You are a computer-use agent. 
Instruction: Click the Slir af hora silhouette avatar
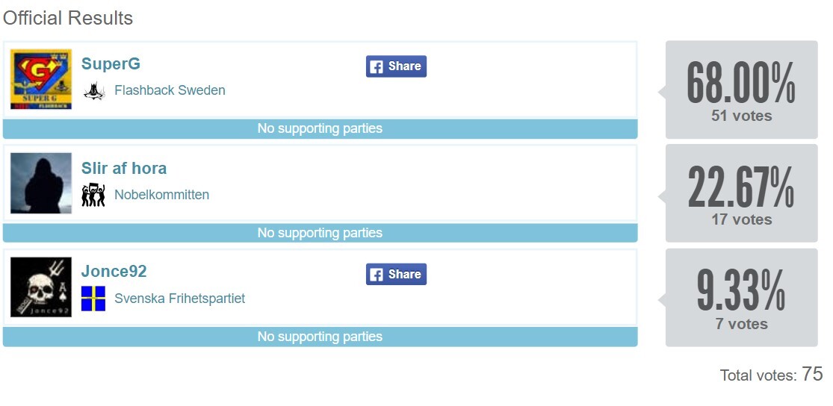pos(41,183)
